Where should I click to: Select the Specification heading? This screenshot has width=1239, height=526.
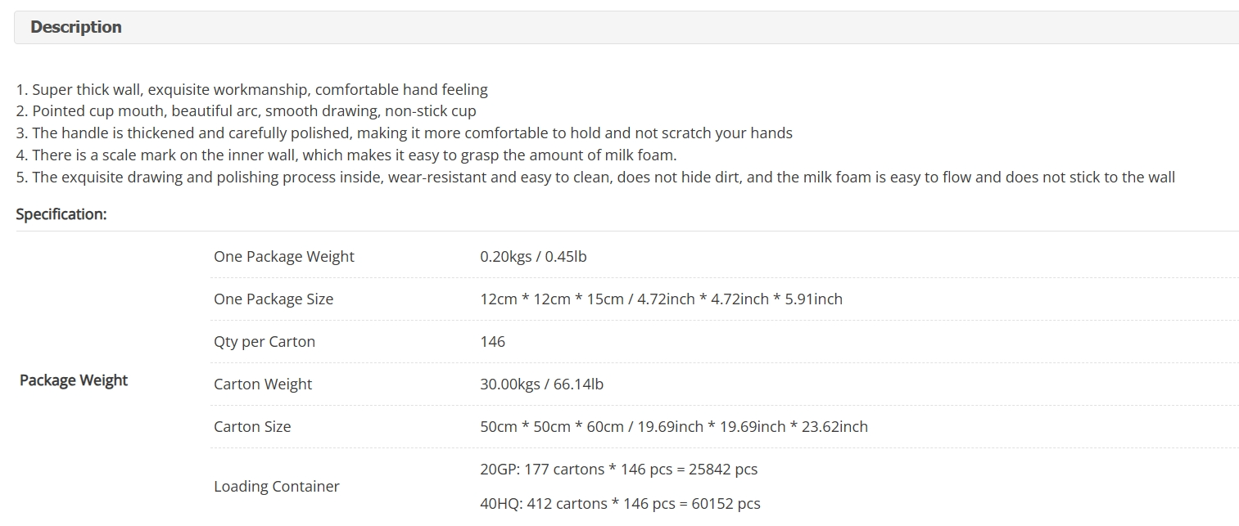point(61,214)
